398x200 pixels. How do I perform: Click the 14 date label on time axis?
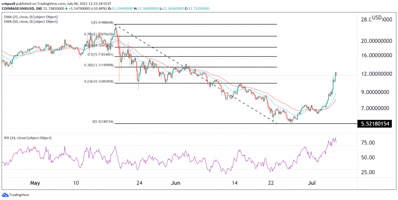(x=234, y=183)
